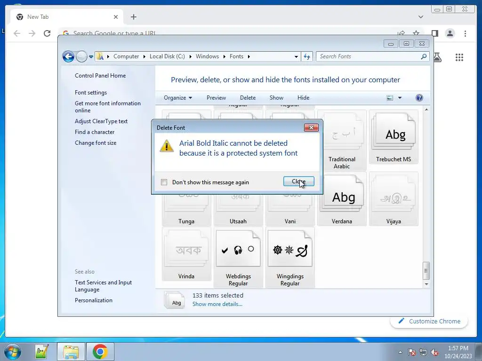Open Control Panel Home link
This screenshot has width=482, height=361.
pyautogui.click(x=100, y=76)
